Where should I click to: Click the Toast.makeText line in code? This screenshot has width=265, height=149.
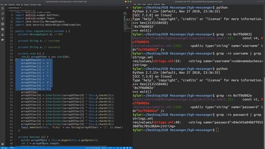pos(72,127)
